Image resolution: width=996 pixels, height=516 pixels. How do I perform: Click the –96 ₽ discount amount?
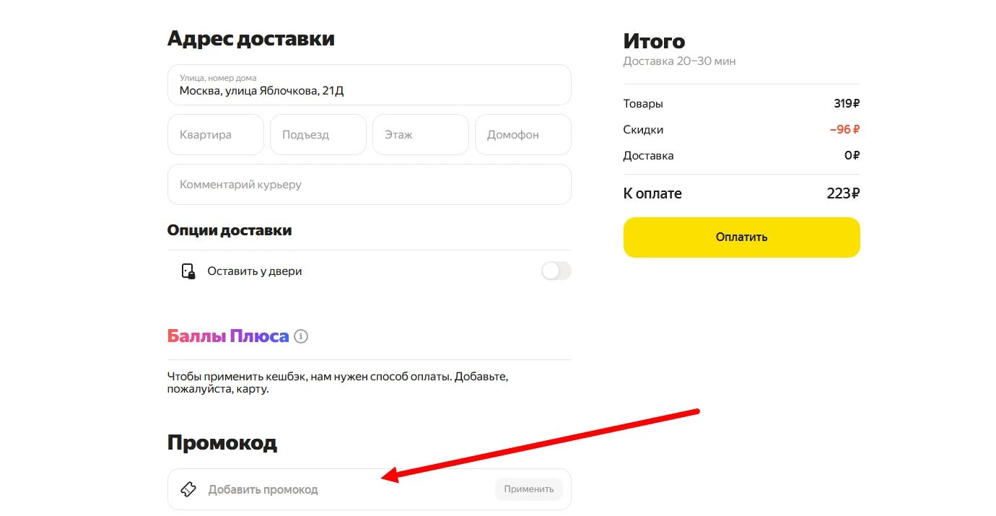tap(843, 129)
